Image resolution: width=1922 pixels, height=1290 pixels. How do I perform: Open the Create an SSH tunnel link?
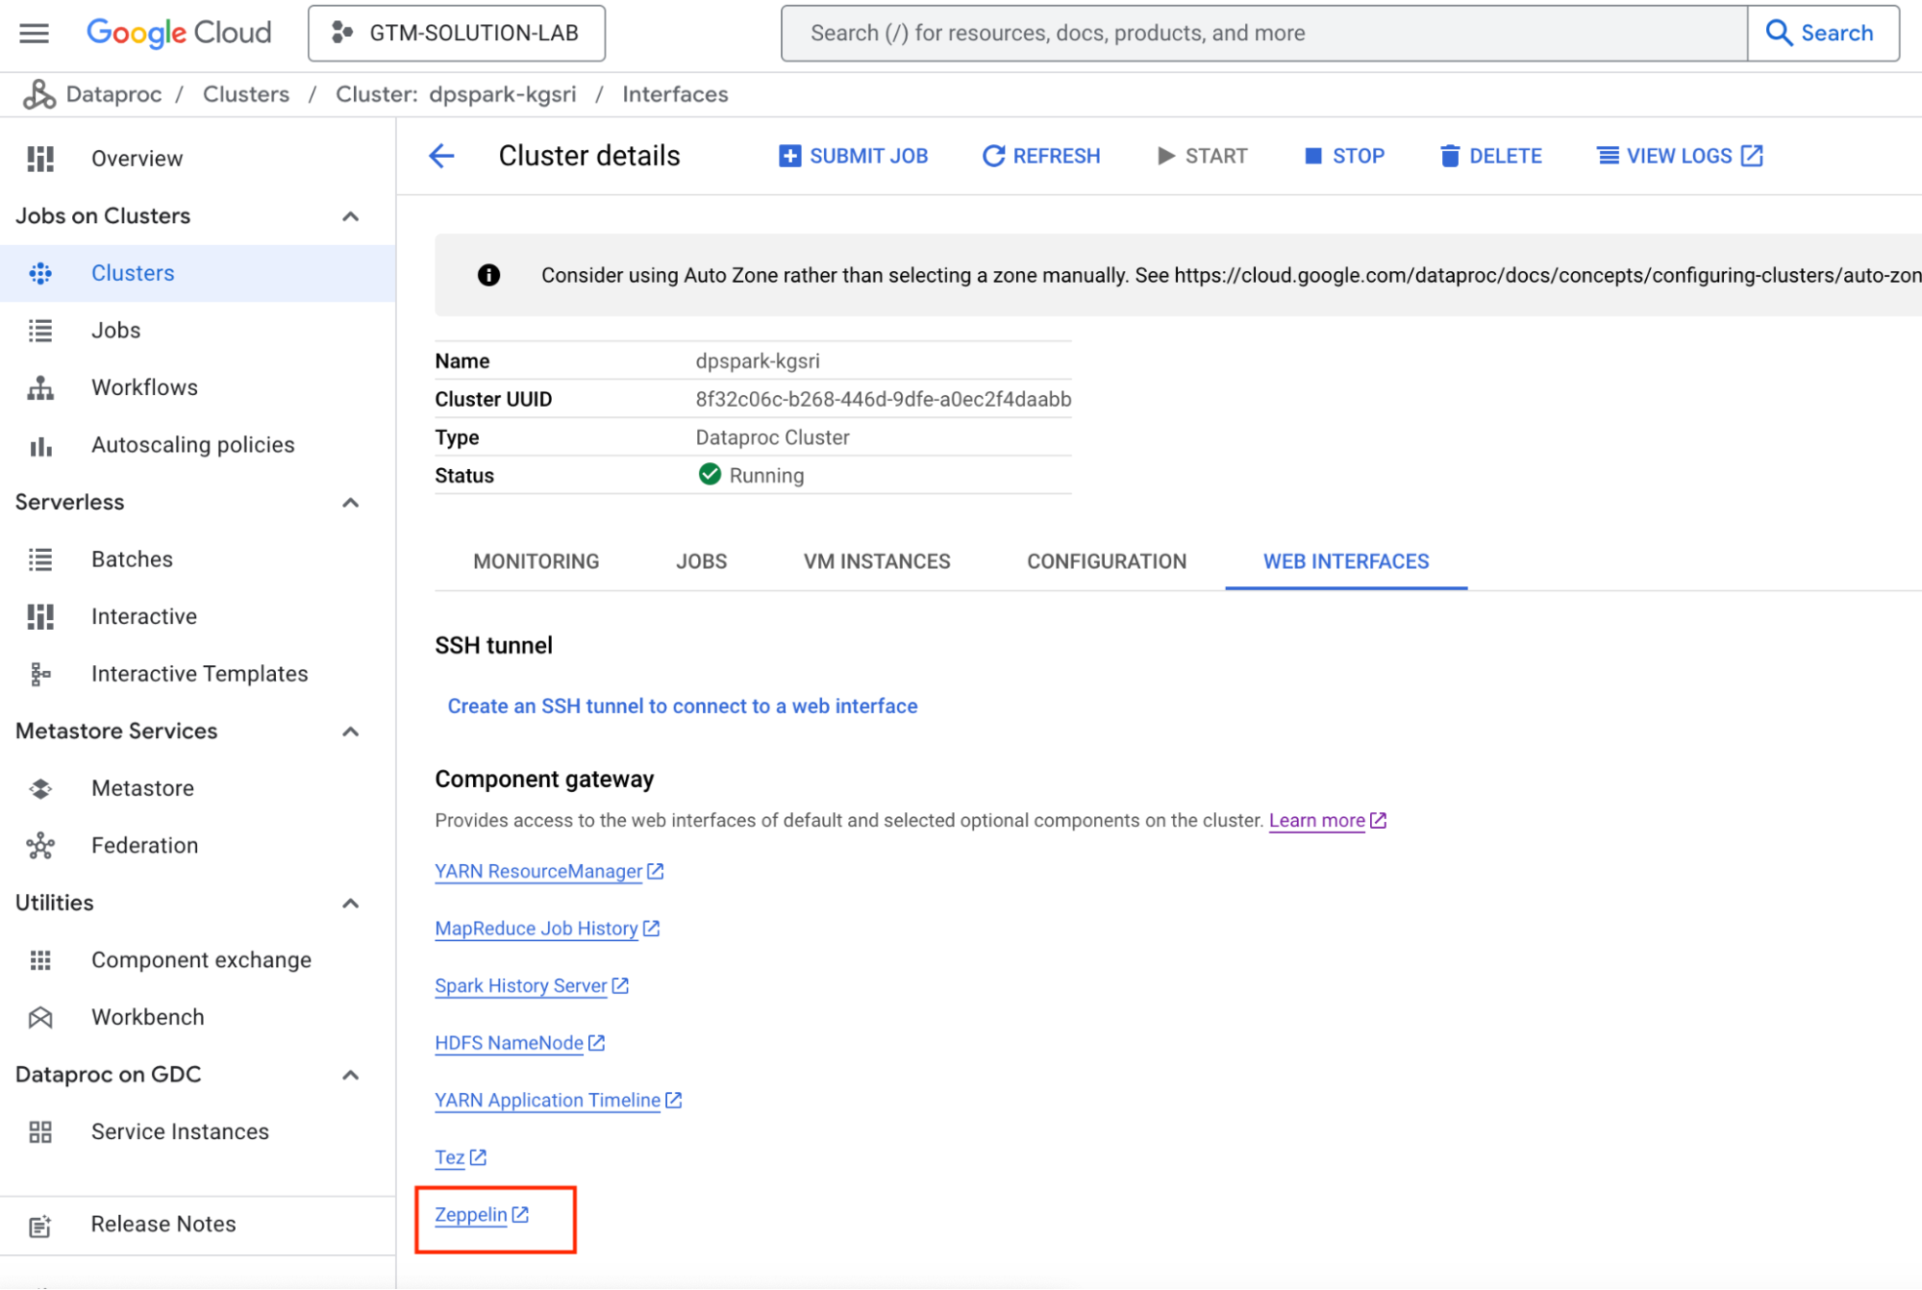[x=683, y=706]
